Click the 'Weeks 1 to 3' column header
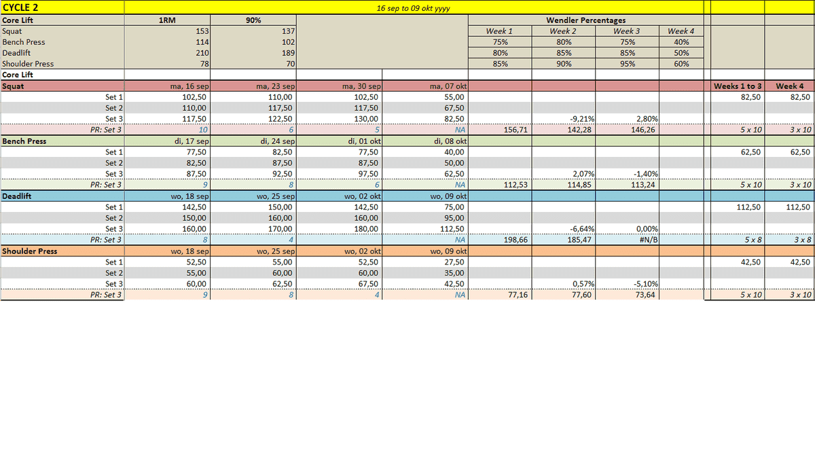Screen dimensions: 815x469 coord(737,86)
